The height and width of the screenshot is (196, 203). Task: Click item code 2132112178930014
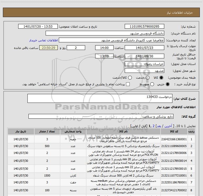[174, 161]
